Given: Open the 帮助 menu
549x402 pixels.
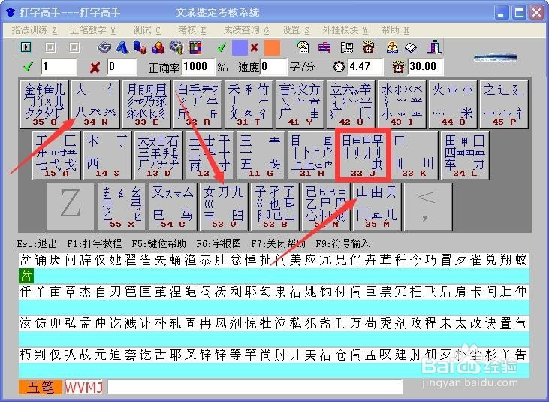Looking at the screenshot, I should pyautogui.click(x=395, y=30).
